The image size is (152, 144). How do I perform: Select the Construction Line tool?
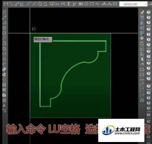pos(4,17)
